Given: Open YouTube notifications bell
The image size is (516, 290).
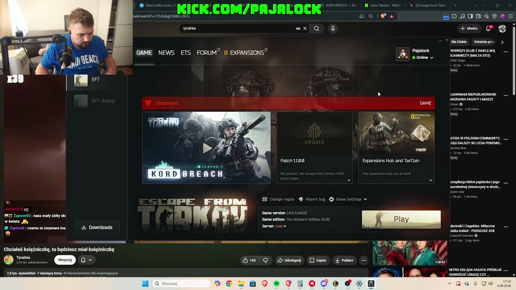Looking at the screenshot, I should (489, 29).
